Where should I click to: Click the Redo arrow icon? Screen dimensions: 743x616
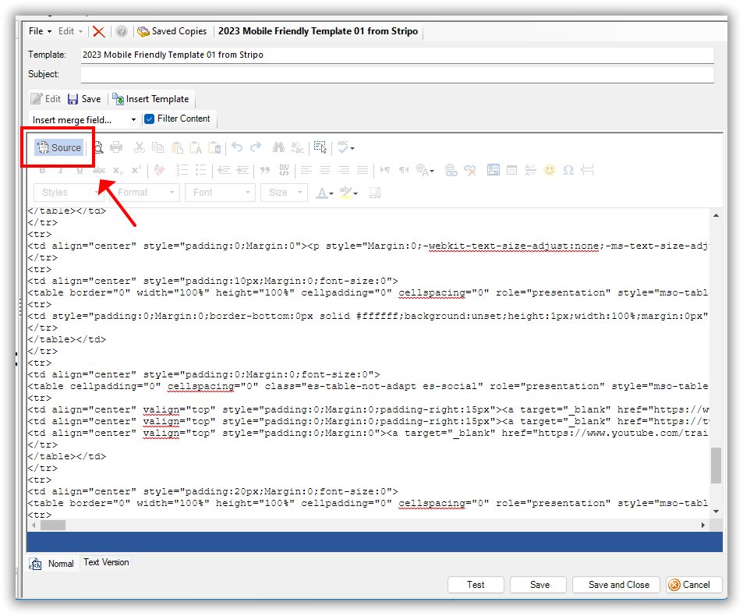coord(256,147)
